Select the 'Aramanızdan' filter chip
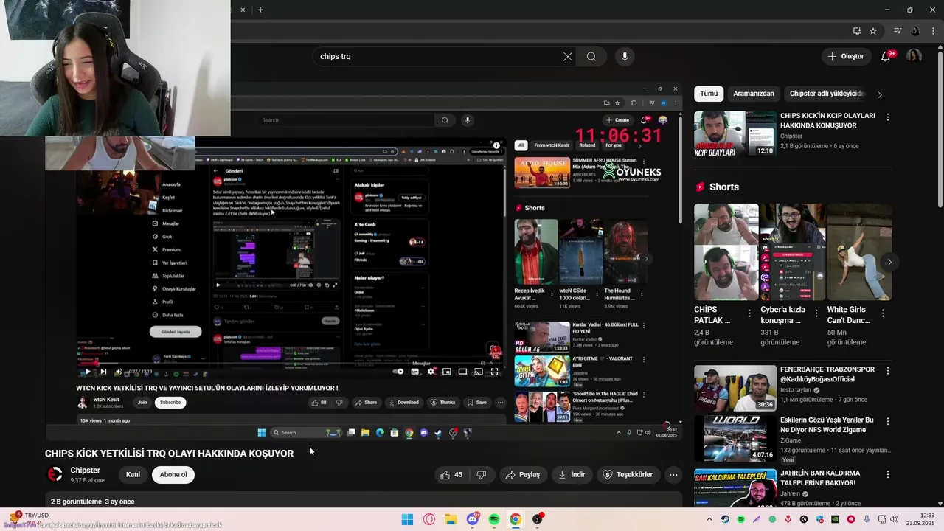The width and height of the screenshot is (944, 531). pos(754,94)
